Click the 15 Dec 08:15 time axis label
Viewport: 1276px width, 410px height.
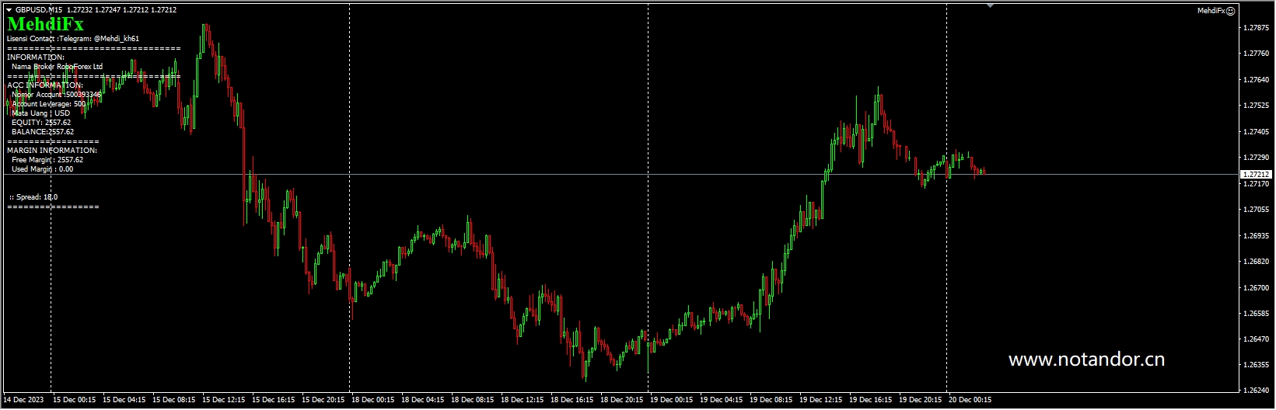174,400
